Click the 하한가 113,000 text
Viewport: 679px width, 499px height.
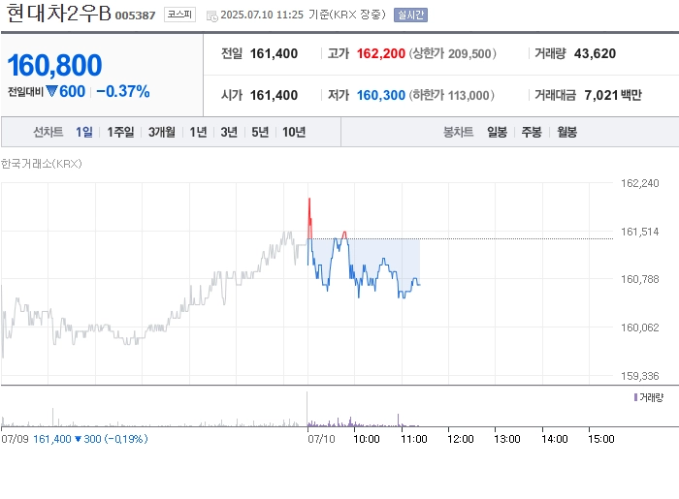(x=452, y=95)
